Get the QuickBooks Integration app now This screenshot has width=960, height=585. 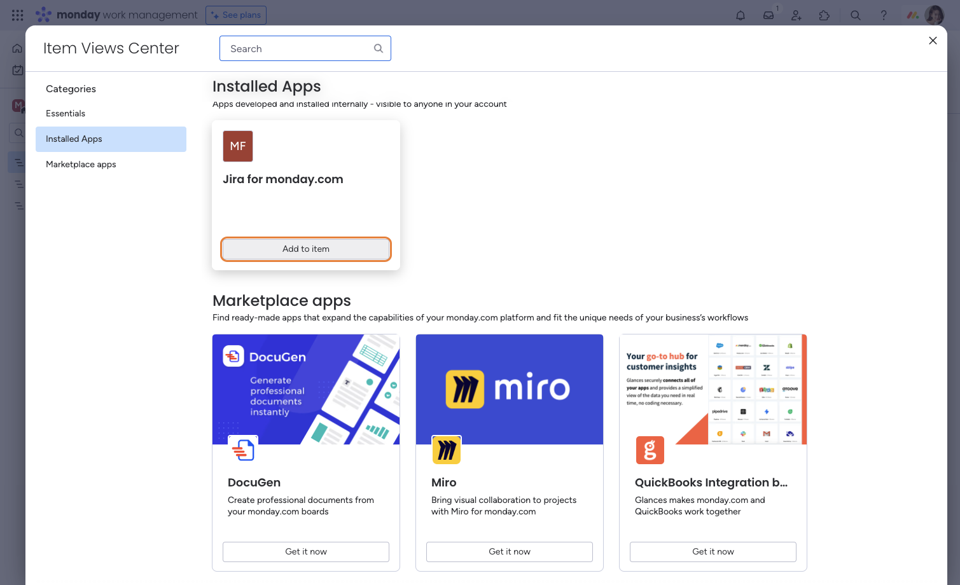[713, 552]
